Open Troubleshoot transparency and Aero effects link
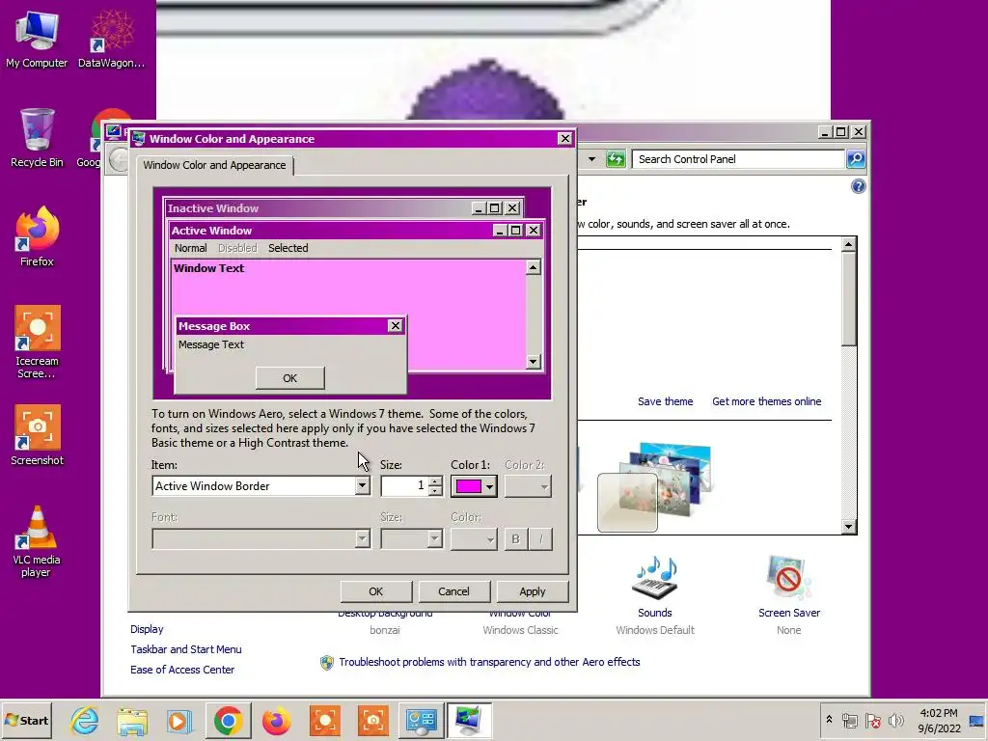 click(x=489, y=662)
